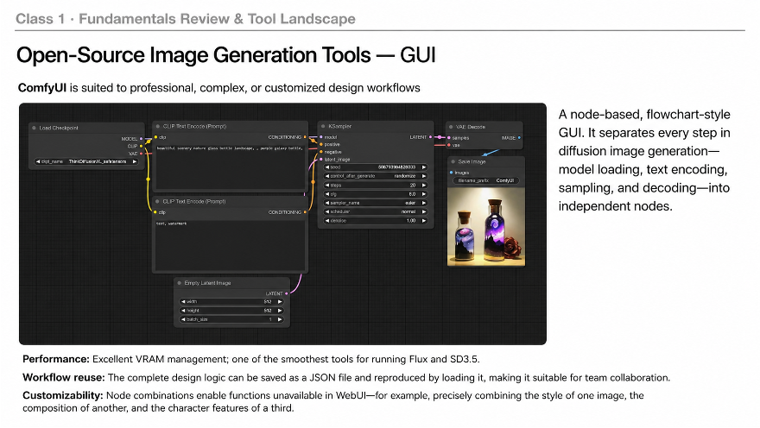Click the Empty Latent Image LATENT output port
The image size is (760, 428).
point(287,293)
